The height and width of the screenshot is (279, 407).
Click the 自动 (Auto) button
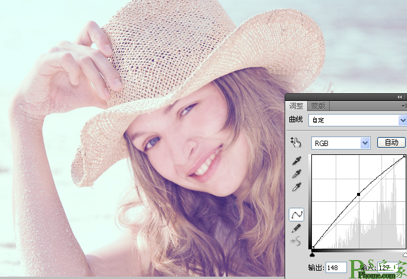click(x=391, y=142)
